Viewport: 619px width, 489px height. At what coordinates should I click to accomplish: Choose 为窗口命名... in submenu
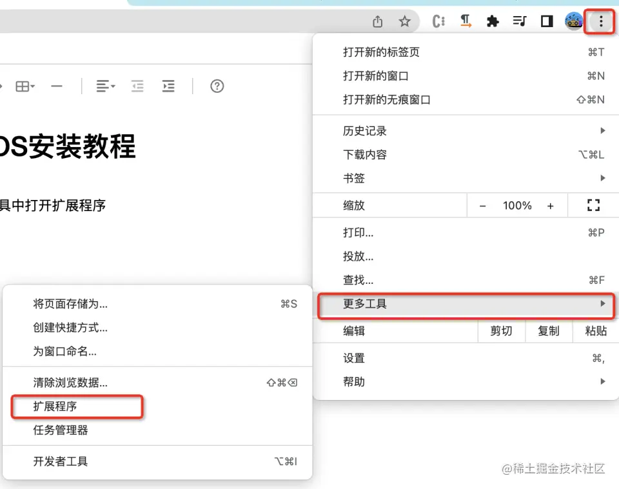[x=157, y=351]
